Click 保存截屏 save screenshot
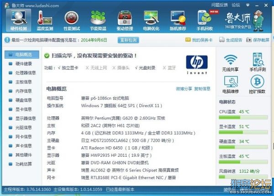The width and height of the screenshot is (274, 196). click(258, 40)
